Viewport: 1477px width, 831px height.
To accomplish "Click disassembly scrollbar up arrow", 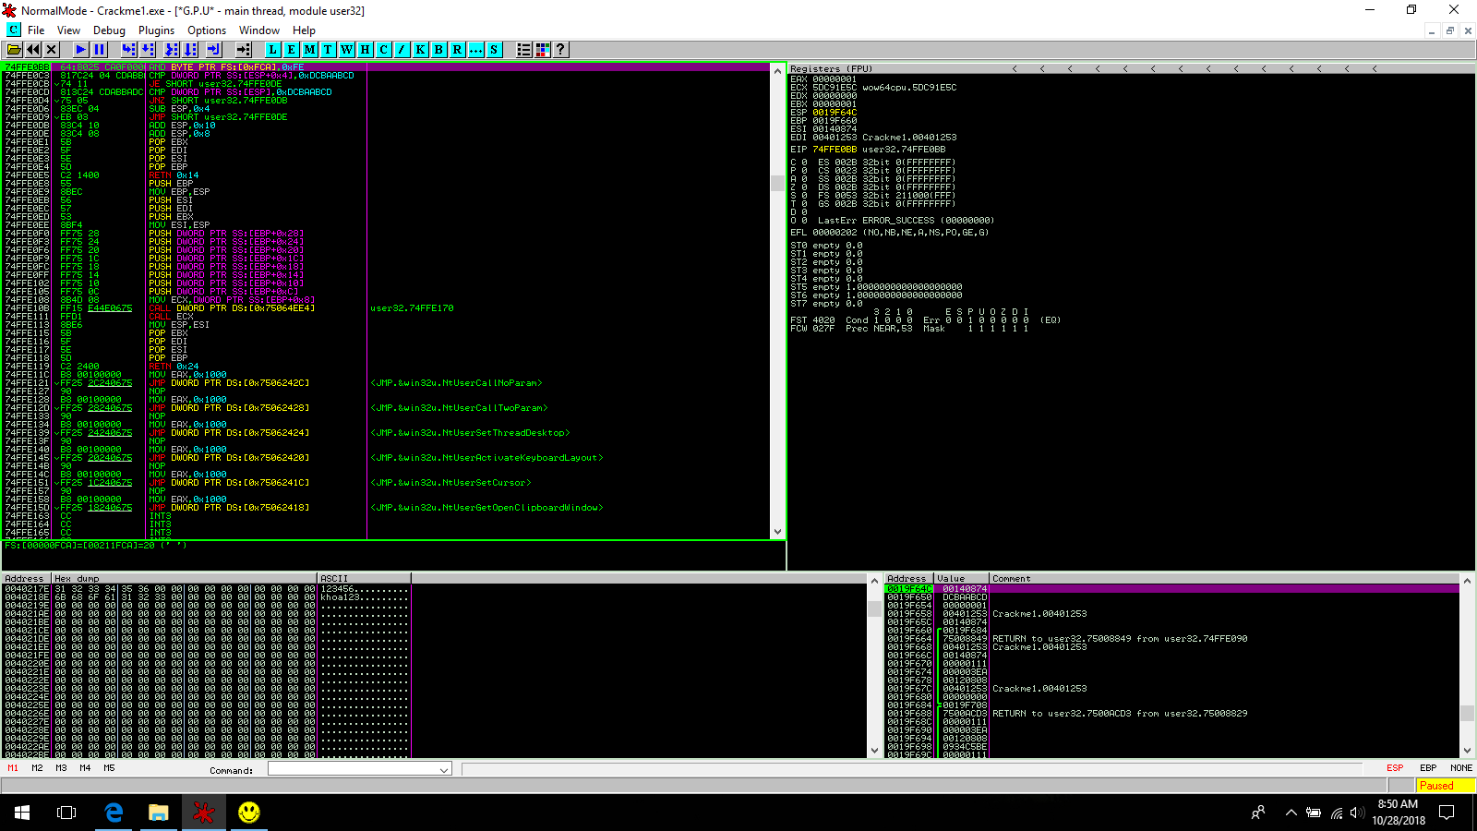I will click(777, 70).
